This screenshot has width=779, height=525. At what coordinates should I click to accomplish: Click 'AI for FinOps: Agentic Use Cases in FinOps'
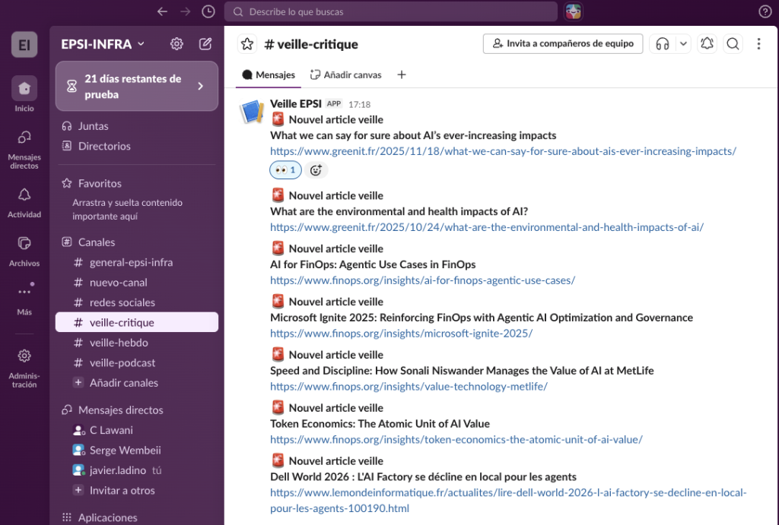(x=373, y=264)
